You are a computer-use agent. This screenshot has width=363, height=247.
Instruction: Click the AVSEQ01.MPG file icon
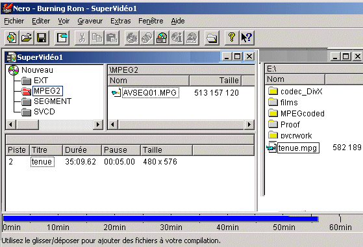tap(116, 93)
